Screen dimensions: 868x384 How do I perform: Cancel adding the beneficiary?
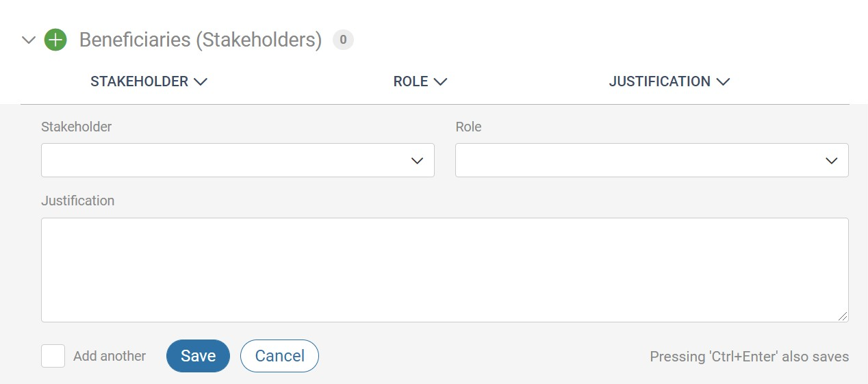pyautogui.click(x=279, y=356)
